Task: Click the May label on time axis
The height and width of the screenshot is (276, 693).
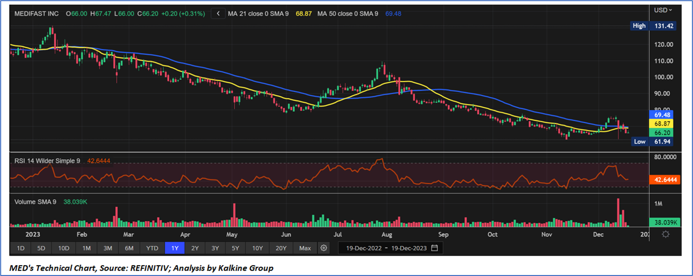Action: click(232, 234)
